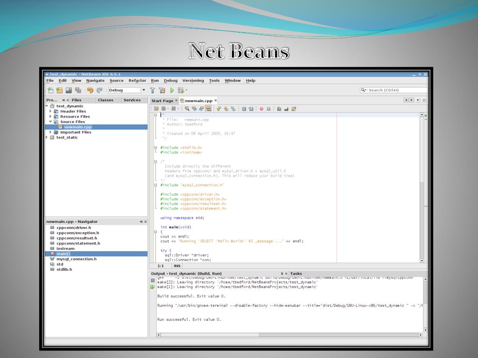Click the New Project toolbar icon
This screenshot has height=358, width=478.
pos(59,90)
